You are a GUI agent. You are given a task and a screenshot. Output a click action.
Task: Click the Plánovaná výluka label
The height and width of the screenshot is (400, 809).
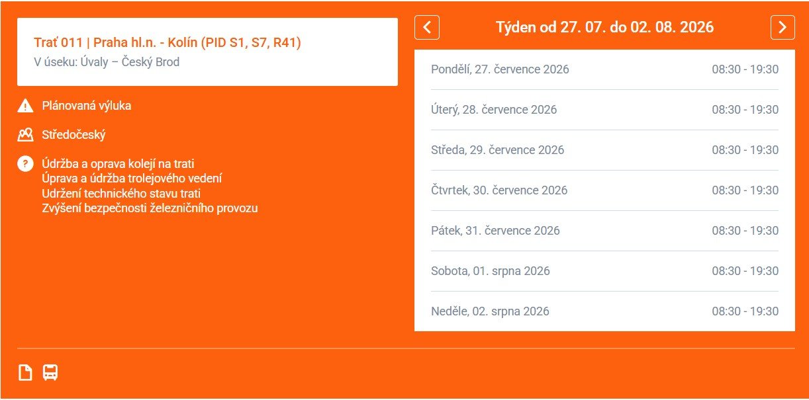[x=87, y=106]
